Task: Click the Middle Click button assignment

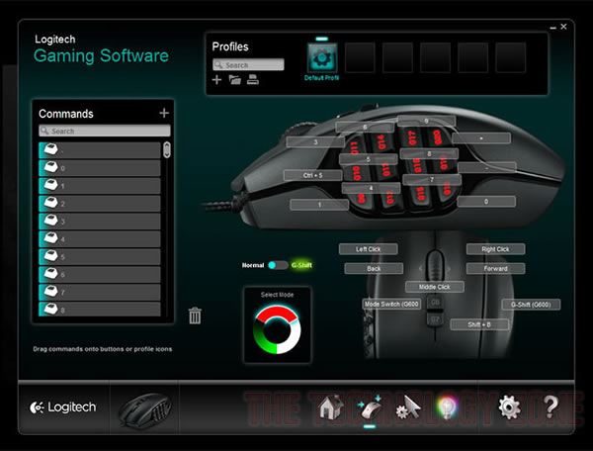Action: [435, 287]
